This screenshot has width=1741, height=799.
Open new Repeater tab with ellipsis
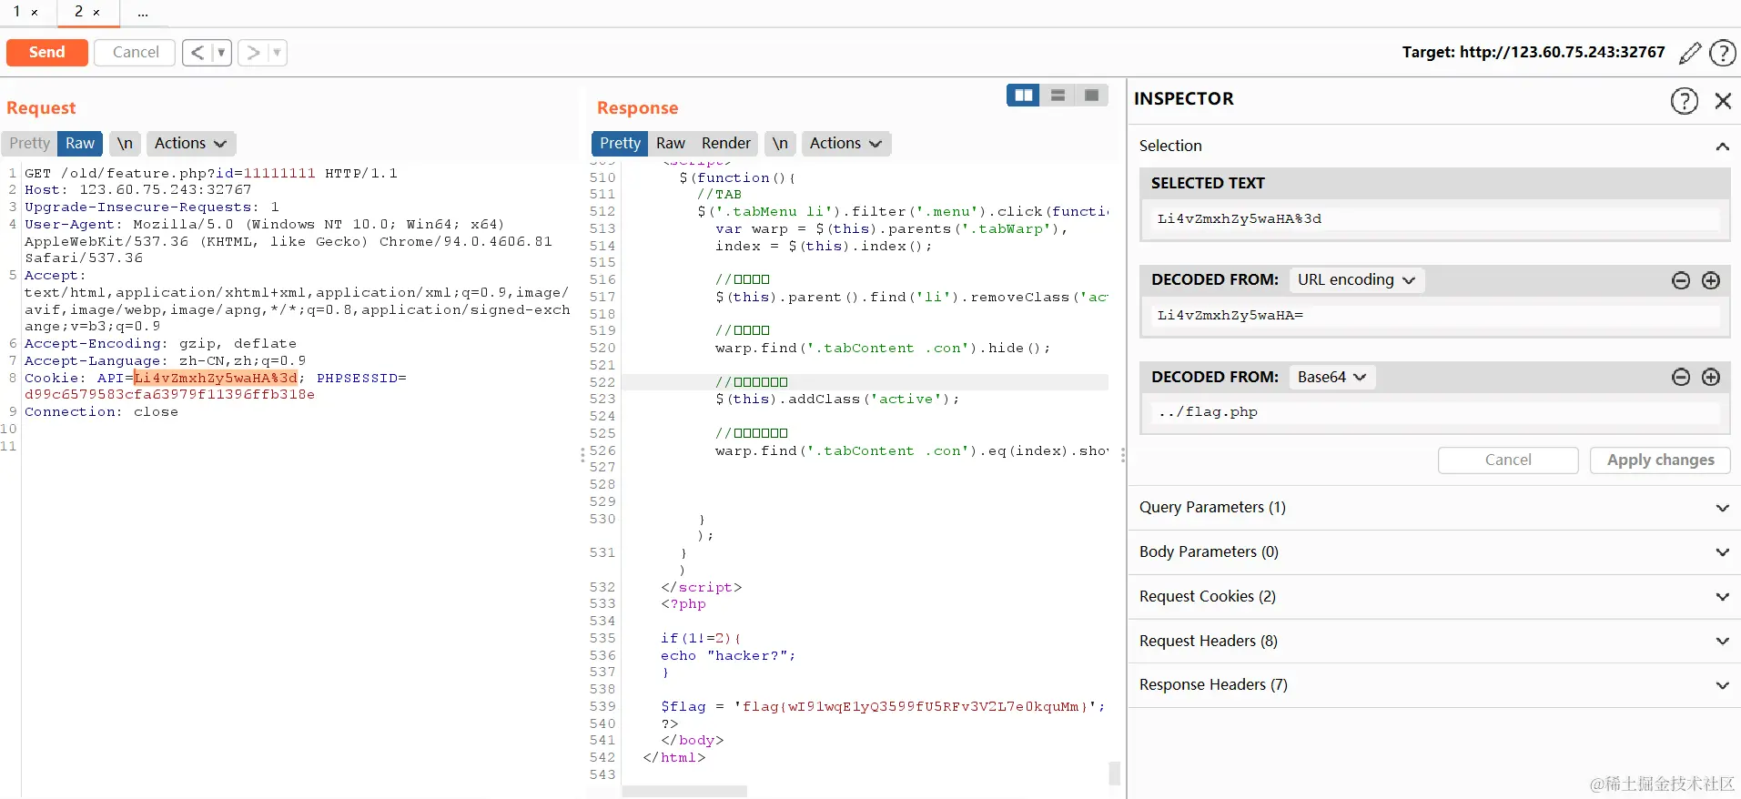pyautogui.click(x=143, y=13)
